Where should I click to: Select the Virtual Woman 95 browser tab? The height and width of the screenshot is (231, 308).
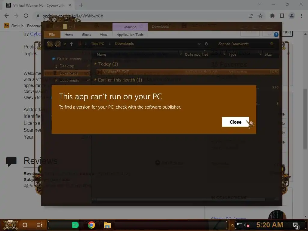[x=38, y=5]
